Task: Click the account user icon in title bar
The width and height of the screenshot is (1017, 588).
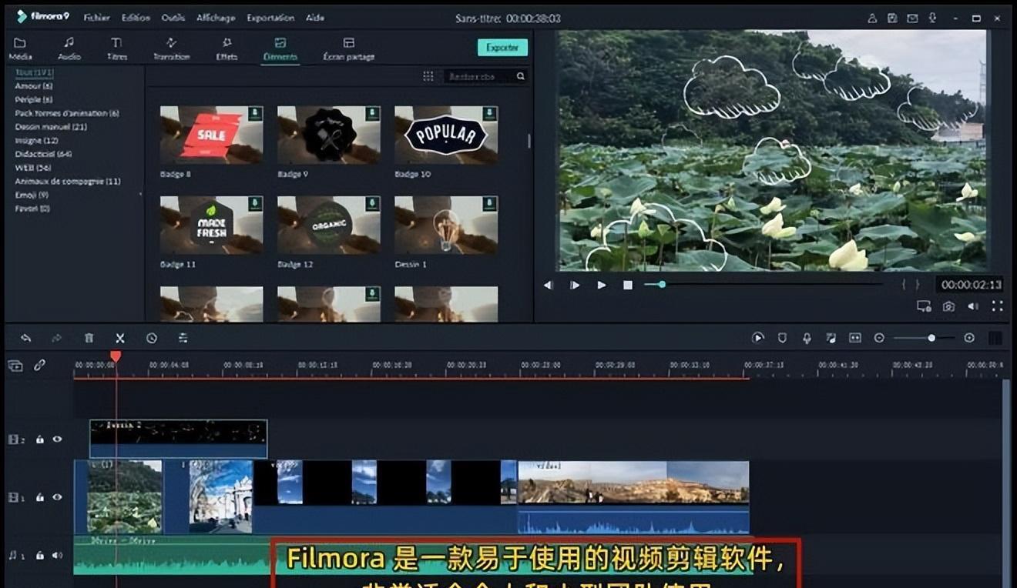Action: (x=872, y=18)
